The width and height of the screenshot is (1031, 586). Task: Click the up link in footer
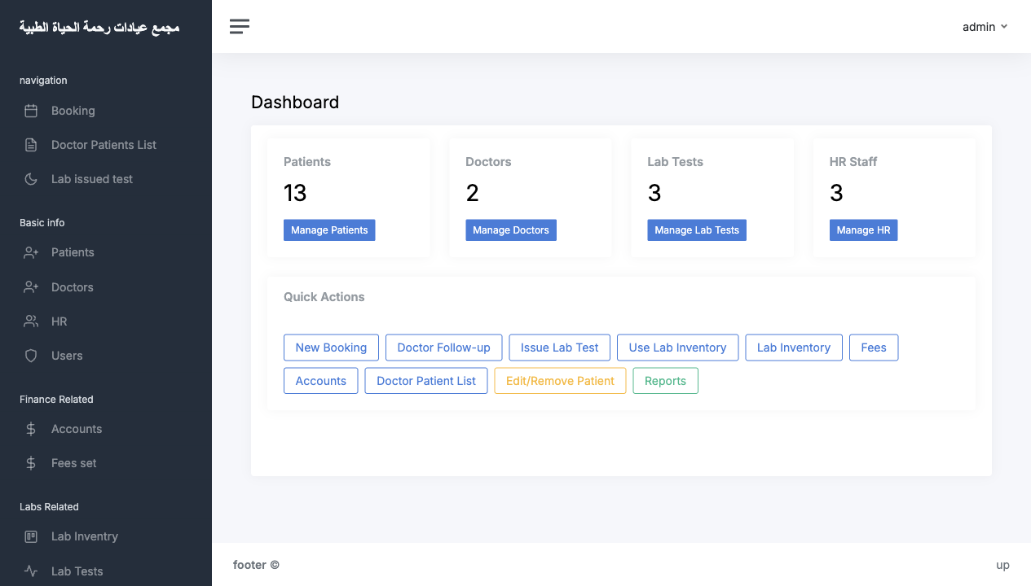pos(1002,565)
